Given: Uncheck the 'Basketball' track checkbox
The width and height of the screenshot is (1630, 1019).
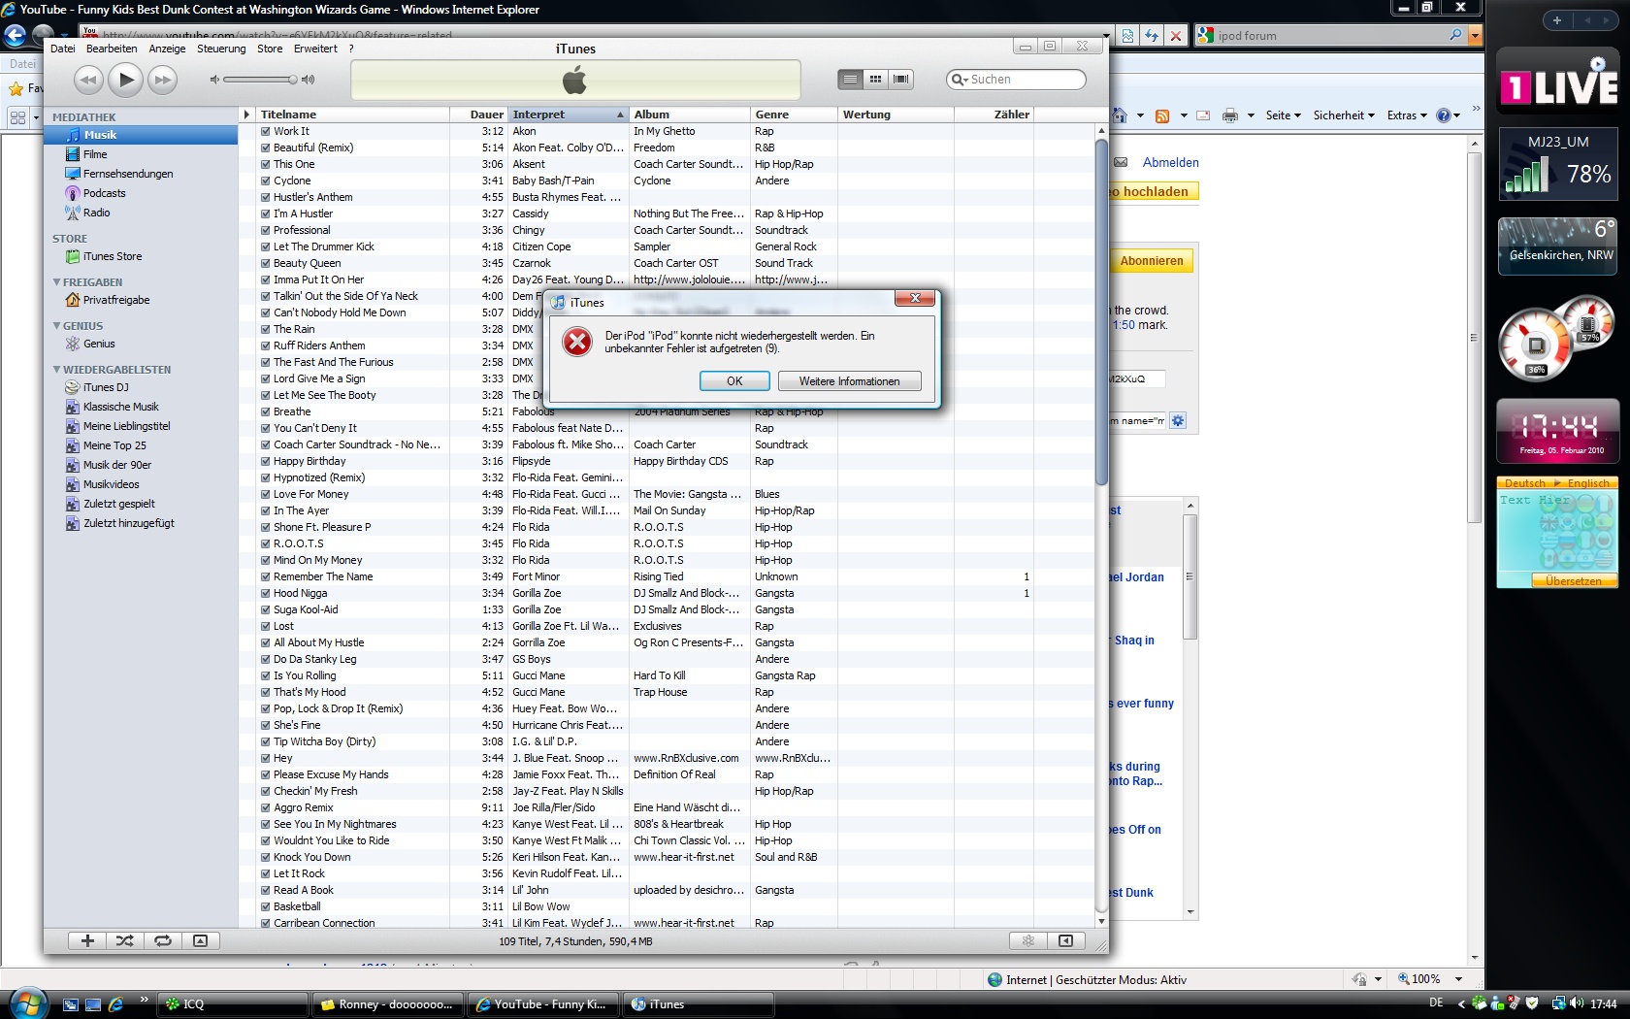Looking at the screenshot, I should click(266, 906).
